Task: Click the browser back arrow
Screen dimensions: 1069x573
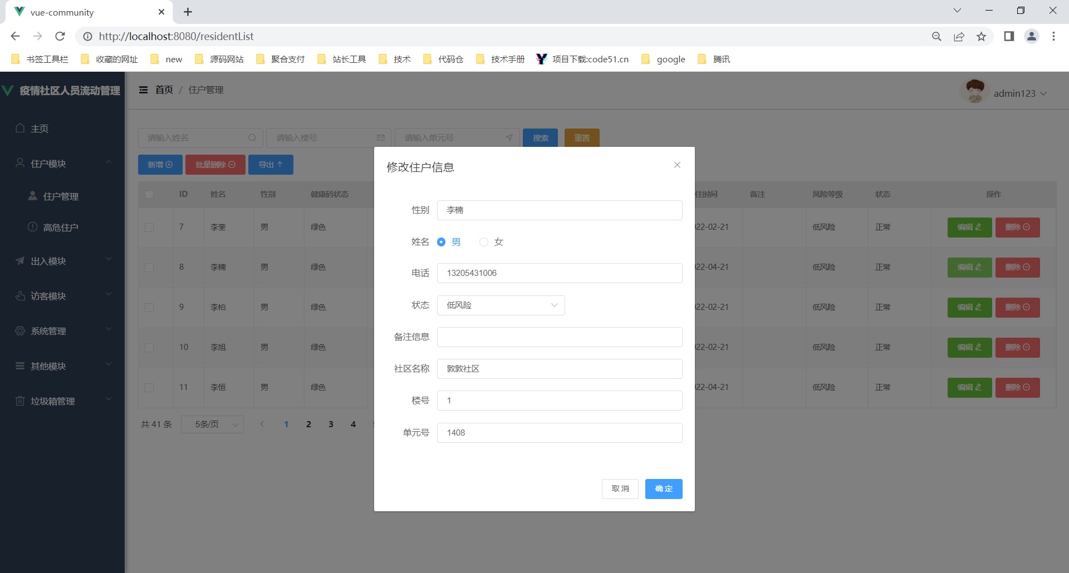Action: pyautogui.click(x=15, y=36)
